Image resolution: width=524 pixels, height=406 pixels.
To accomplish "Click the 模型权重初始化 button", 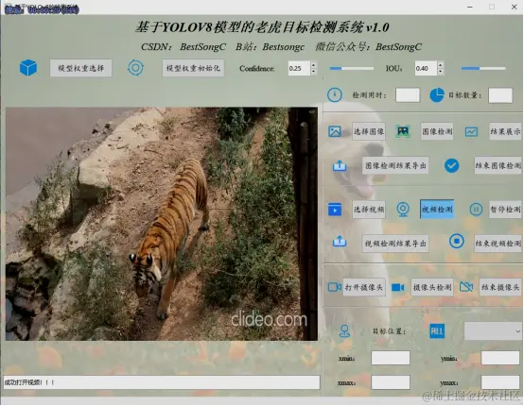I will pyautogui.click(x=193, y=68).
